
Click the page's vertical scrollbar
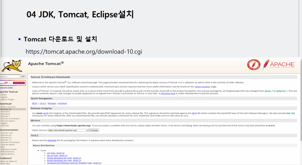pos(301,101)
